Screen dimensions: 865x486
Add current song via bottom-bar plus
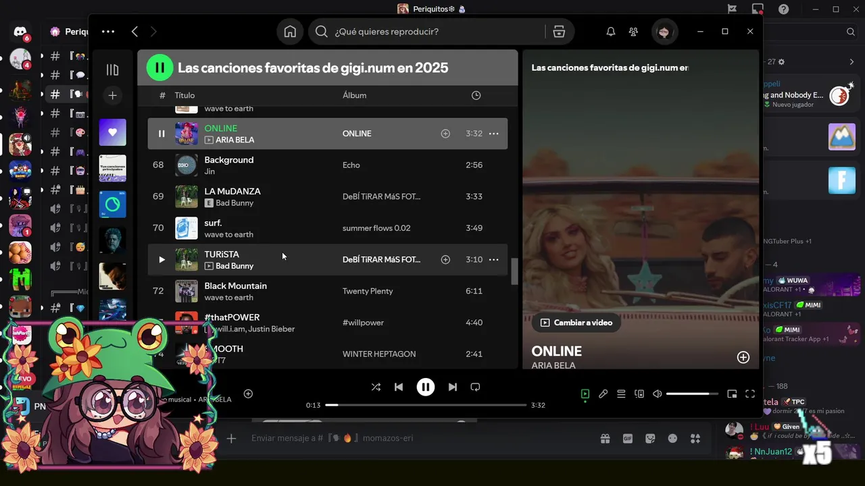pyautogui.click(x=248, y=394)
